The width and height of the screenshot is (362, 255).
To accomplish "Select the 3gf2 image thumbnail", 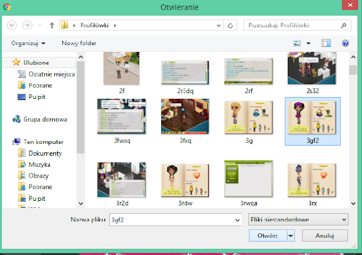I will (313, 121).
